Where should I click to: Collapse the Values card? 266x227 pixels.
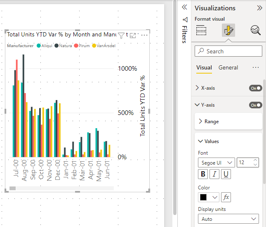200,141
